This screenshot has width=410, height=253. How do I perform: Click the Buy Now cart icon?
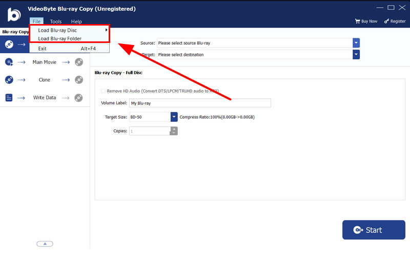pos(357,21)
